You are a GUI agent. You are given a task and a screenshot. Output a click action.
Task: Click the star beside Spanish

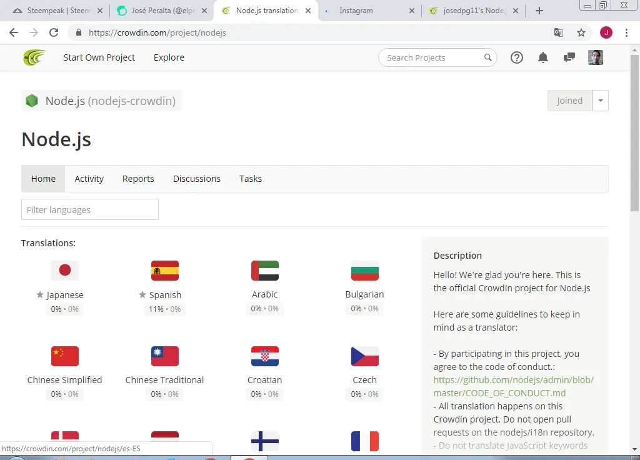[x=142, y=294]
